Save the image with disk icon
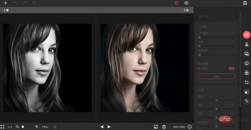Image resolution: width=251 pixels, height=130 pixels. [x=245, y=3]
